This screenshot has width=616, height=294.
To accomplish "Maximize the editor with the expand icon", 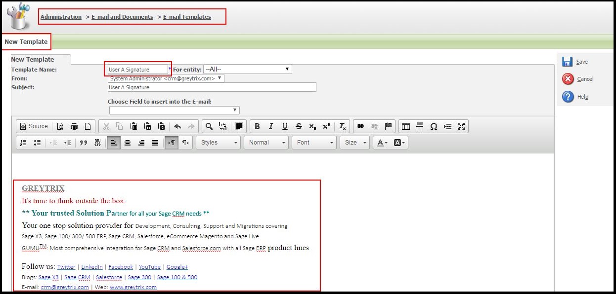I will click(461, 126).
